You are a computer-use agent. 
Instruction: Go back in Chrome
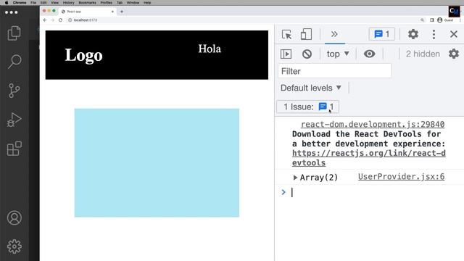point(45,20)
